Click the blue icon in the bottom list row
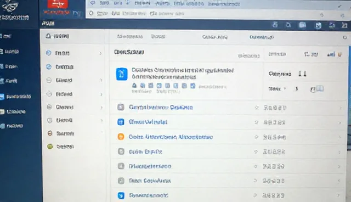 point(121,195)
